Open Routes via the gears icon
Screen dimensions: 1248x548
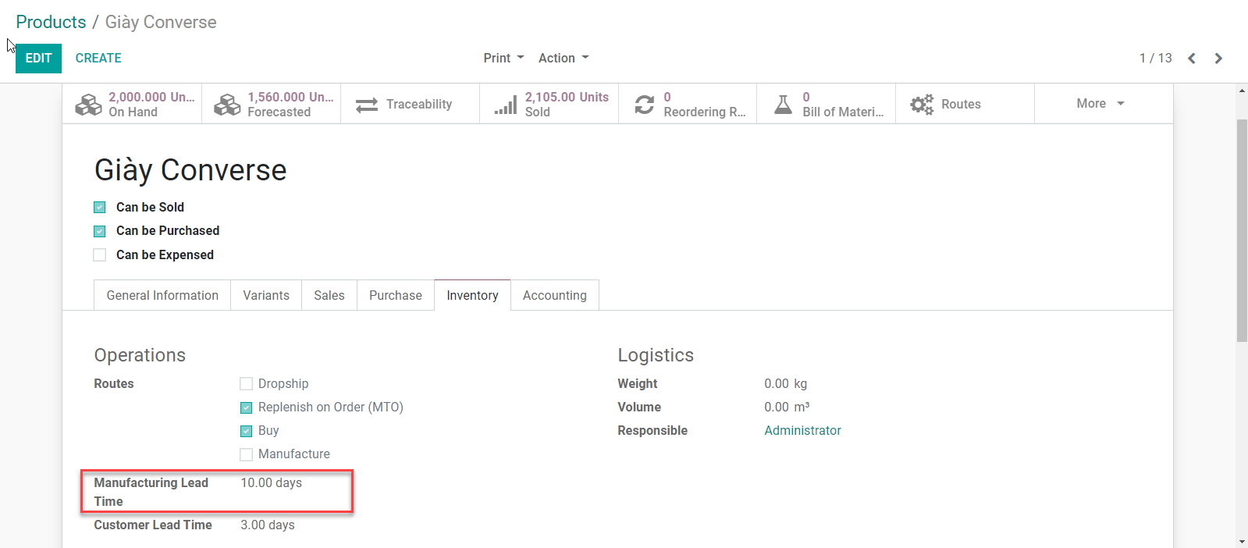pyautogui.click(x=922, y=105)
